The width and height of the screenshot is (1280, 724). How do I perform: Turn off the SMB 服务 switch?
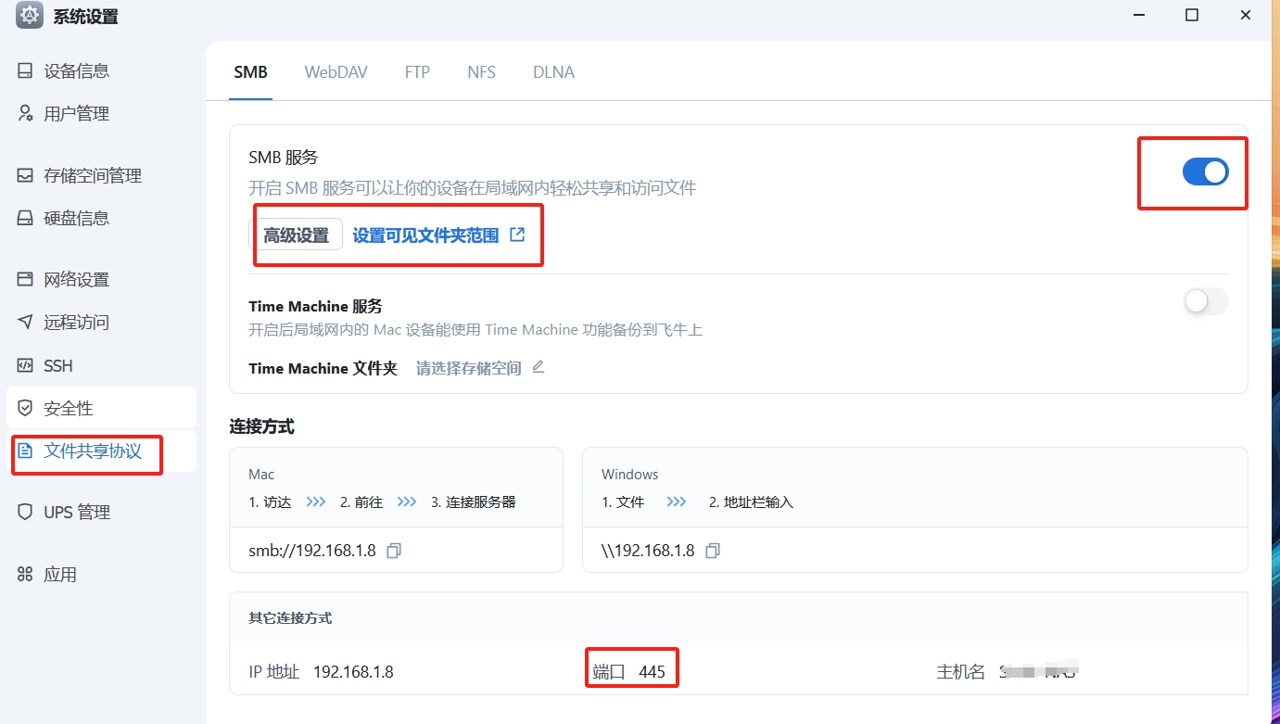1205,171
